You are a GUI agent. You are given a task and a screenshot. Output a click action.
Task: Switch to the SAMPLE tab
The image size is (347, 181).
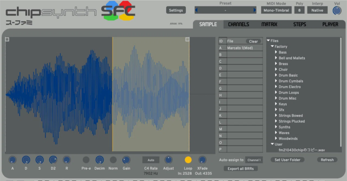click(x=208, y=24)
